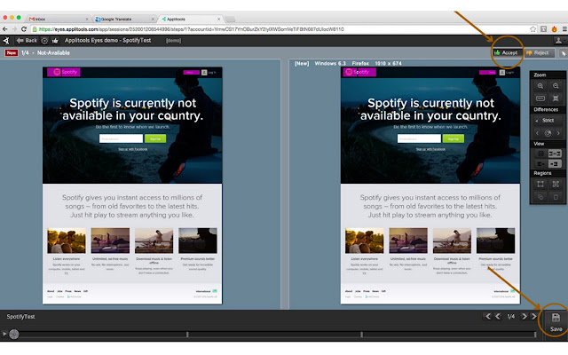Image resolution: width=568 pixels, height=355 pixels.
Task: Go to the previous difference arrow
Action: pos(537,133)
